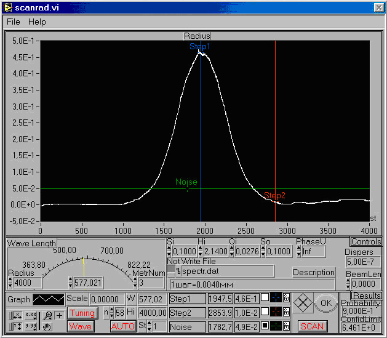Open the File menu

coord(13,22)
